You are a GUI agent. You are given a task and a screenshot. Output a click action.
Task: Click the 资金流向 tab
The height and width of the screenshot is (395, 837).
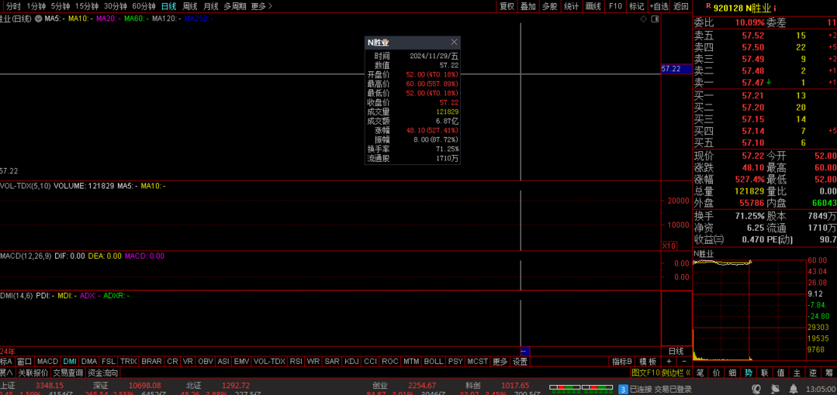click(x=103, y=372)
